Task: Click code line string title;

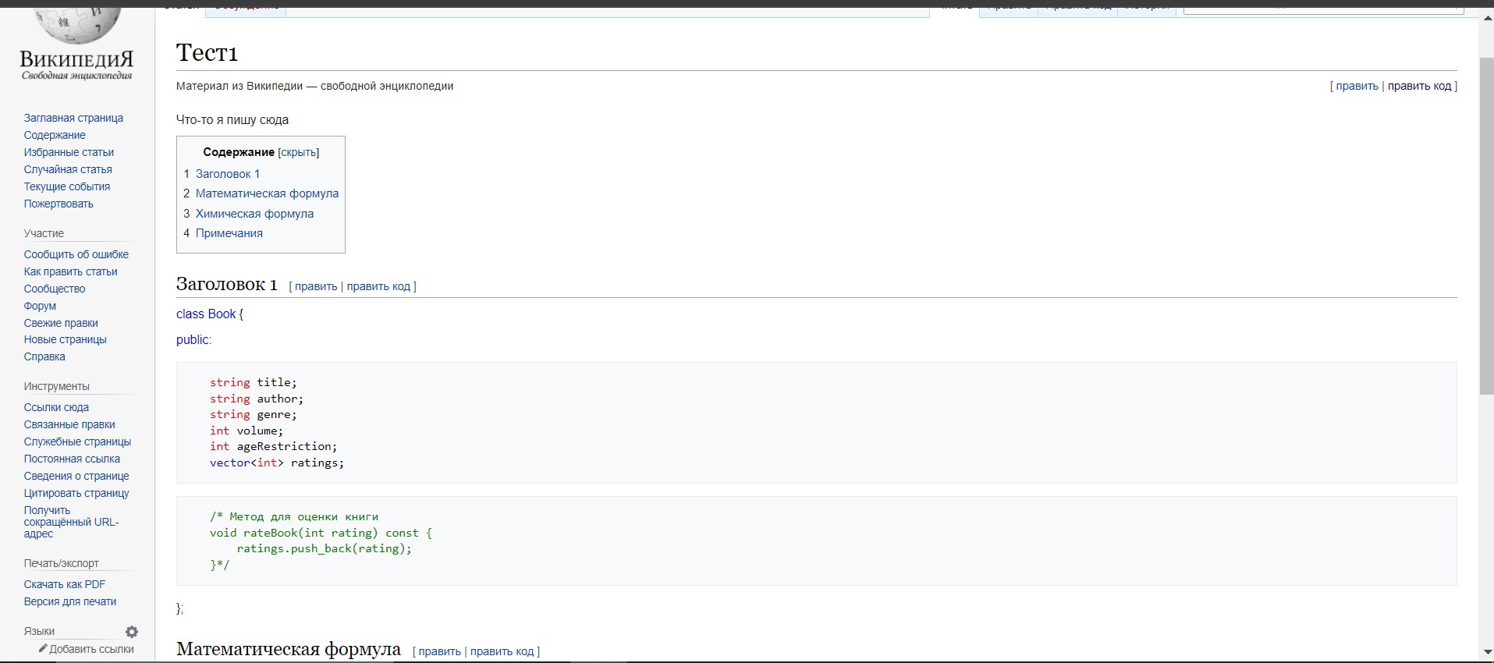Action: (x=254, y=382)
